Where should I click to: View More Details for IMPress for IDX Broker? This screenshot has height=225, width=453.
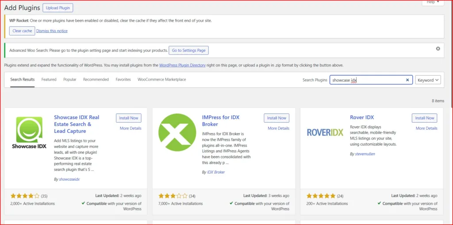click(279, 128)
